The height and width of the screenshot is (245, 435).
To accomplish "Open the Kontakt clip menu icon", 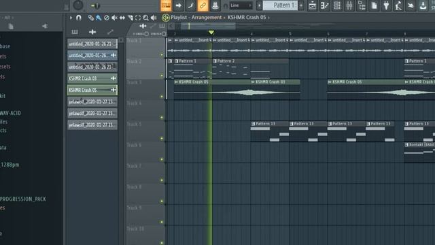I will coord(406,145).
